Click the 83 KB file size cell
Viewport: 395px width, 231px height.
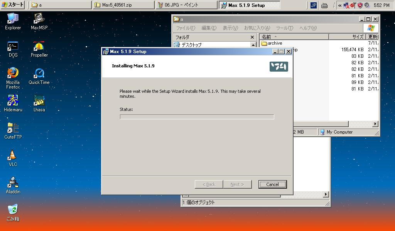tap(357, 56)
